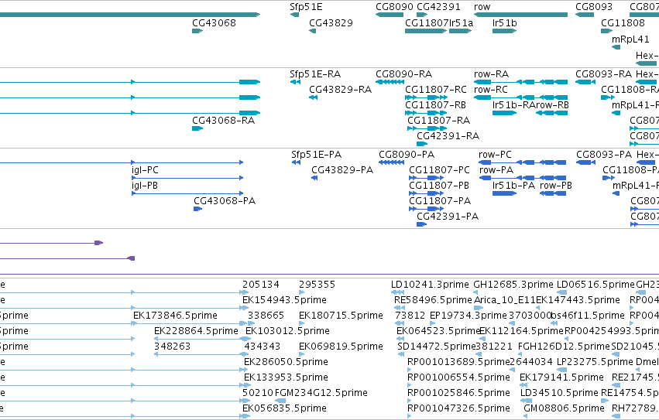Click the Ir51b gene label
659x420 pixels.
tap(505, 23)
